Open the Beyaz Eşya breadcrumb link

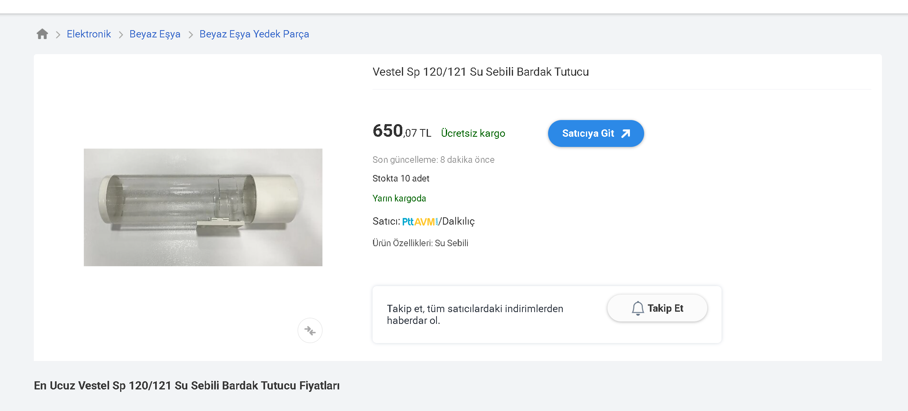pos(155,34)
